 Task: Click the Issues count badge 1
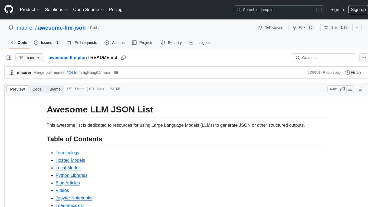click(57, 43)
